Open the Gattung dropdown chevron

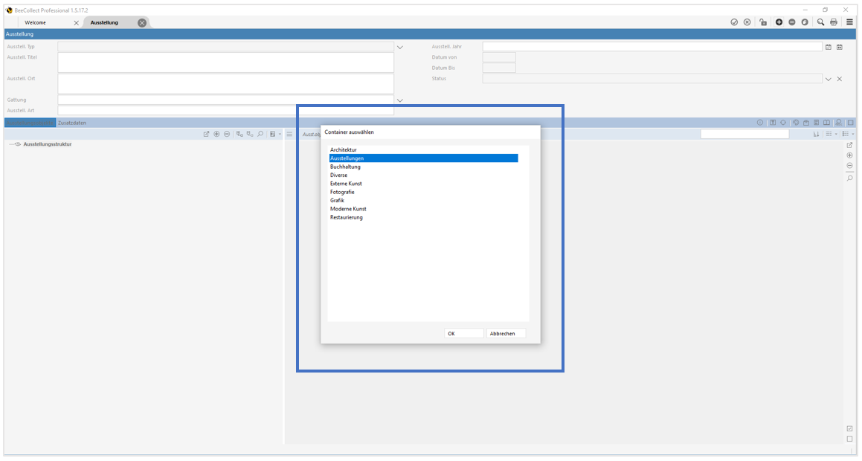tap(399, 100)
